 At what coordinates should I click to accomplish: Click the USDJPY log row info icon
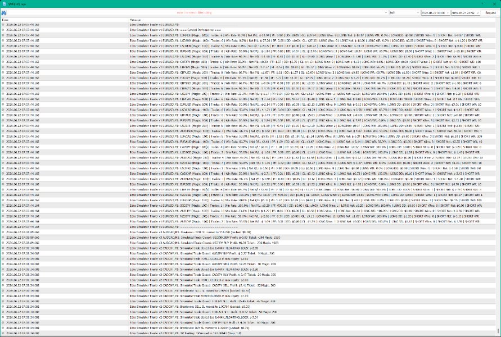coord(3,94)
